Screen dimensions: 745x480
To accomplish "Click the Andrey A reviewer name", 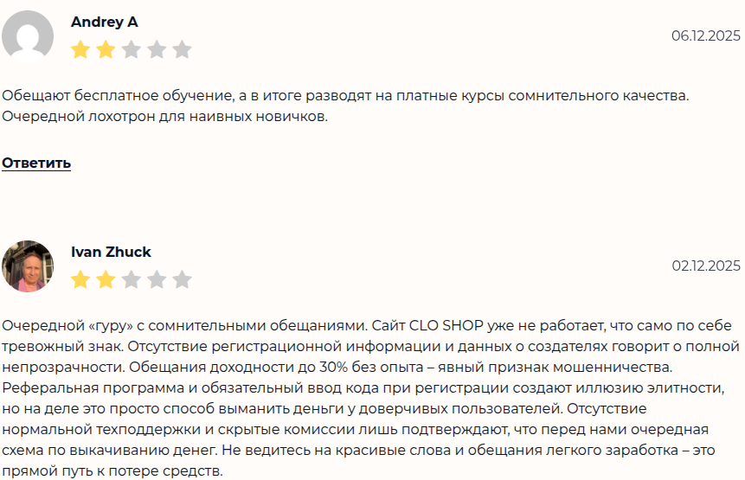I will pos(104,22).
